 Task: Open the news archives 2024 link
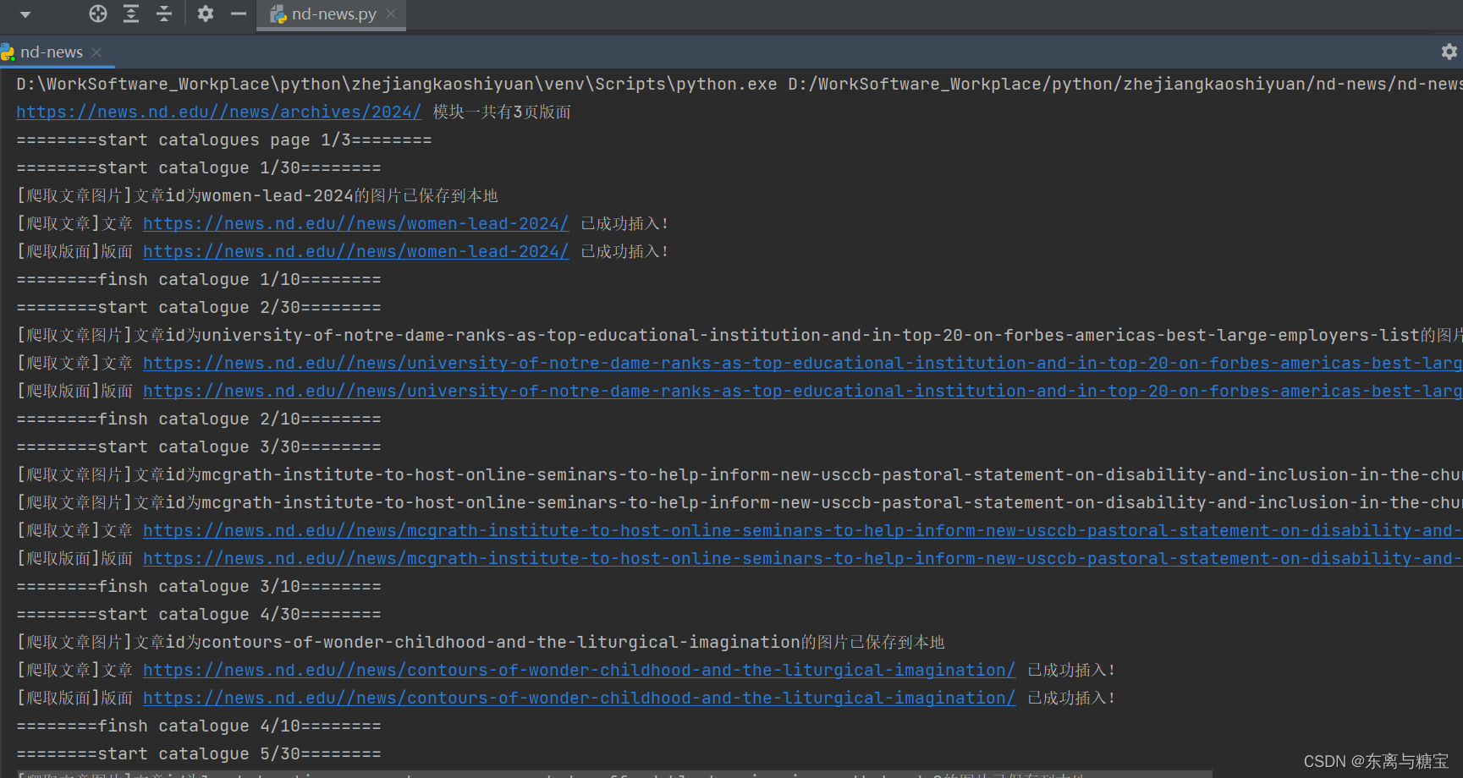219,112
